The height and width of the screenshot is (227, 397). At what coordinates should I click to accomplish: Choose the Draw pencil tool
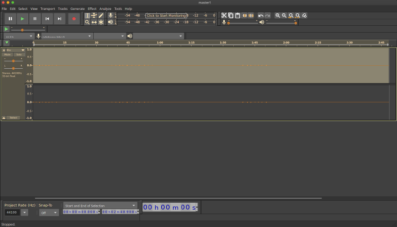101,15
